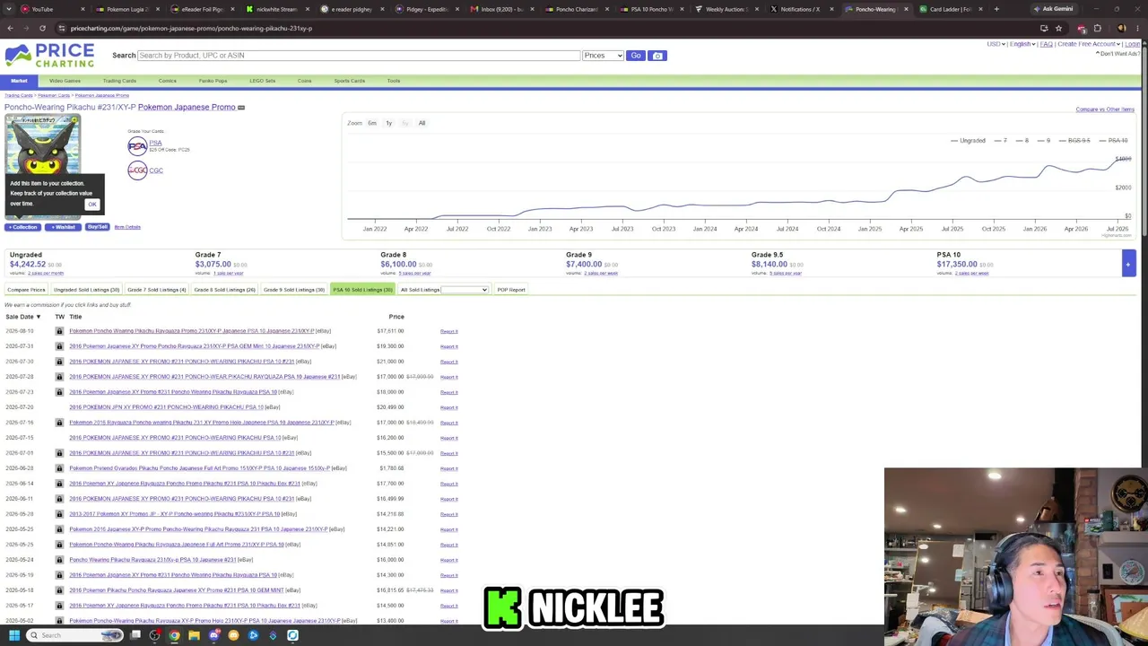
Task: Click the product search input field
Action: [x=359, y=56]
